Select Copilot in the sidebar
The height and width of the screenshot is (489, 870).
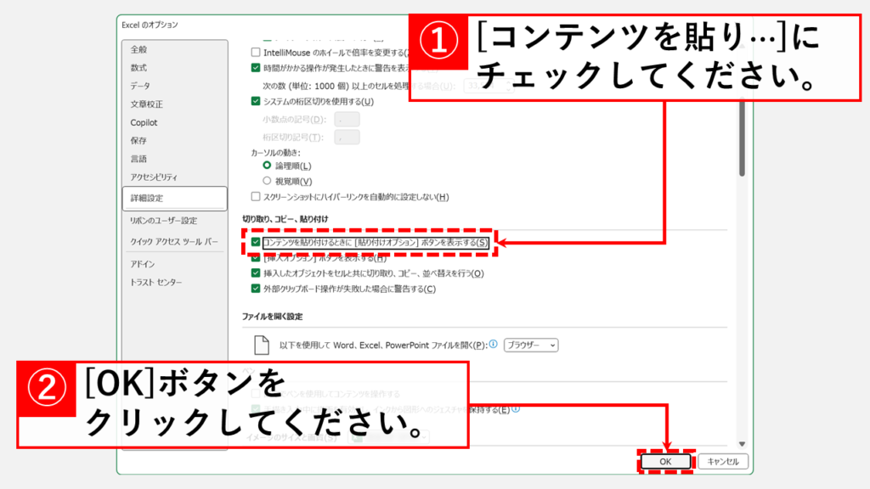pyautogui.click(x=144, y=122)
